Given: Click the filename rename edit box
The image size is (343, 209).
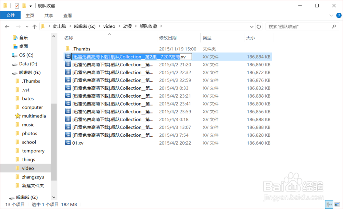Looking at the screenshot, I should coord(132,57).
